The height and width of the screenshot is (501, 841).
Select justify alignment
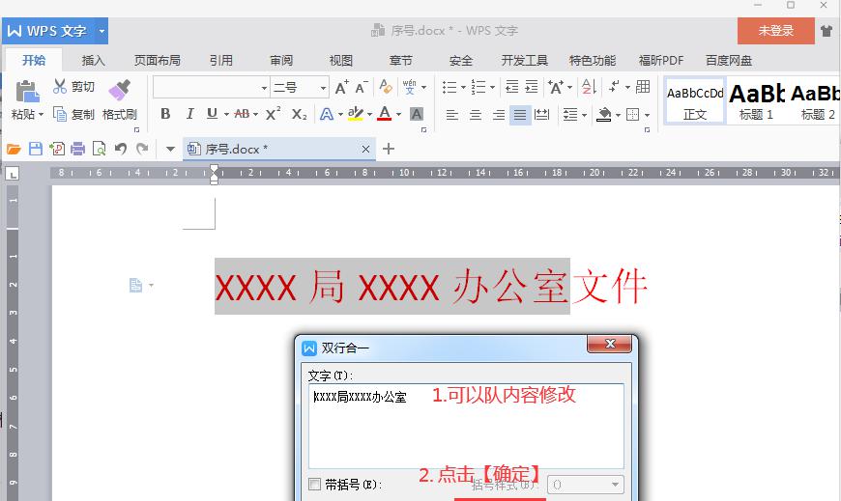(520, 115)
